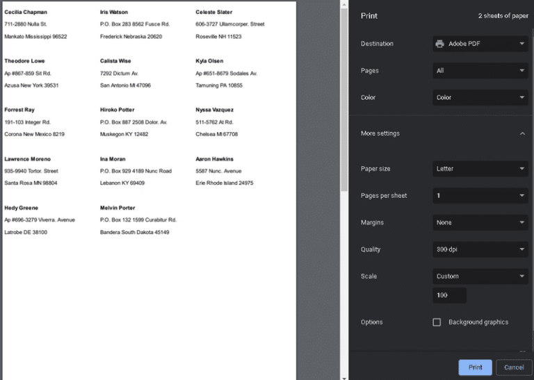Viewport: 534px width, 380px height.
Task: Click the line Mankato Mississippi 96522
Action: pos(35,37)
